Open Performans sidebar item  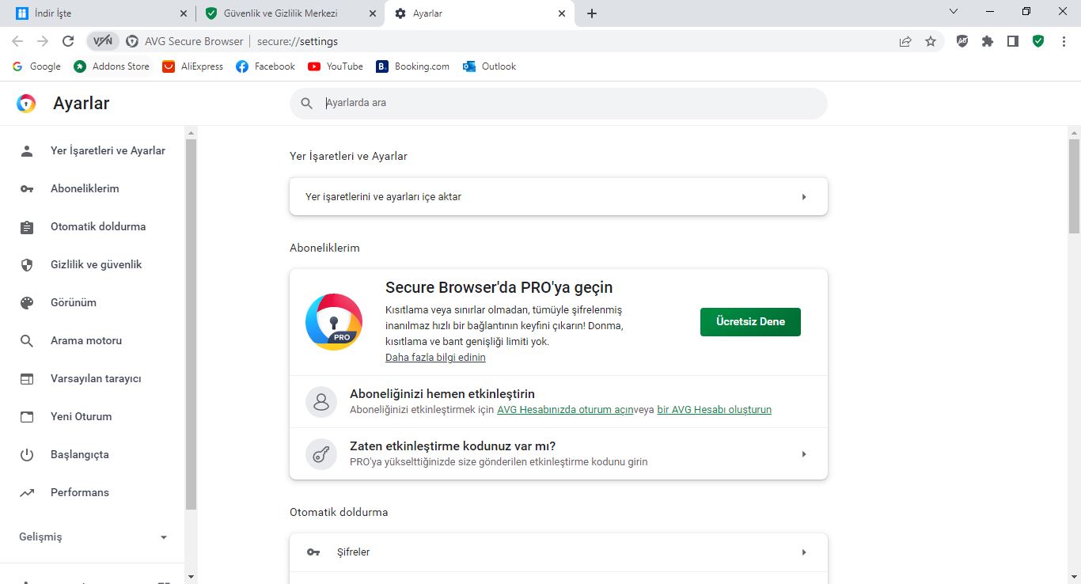pos(93,492)
